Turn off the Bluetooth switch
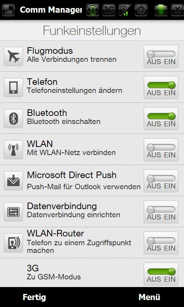This screenshot has height=307, width=184. [161, 119]
